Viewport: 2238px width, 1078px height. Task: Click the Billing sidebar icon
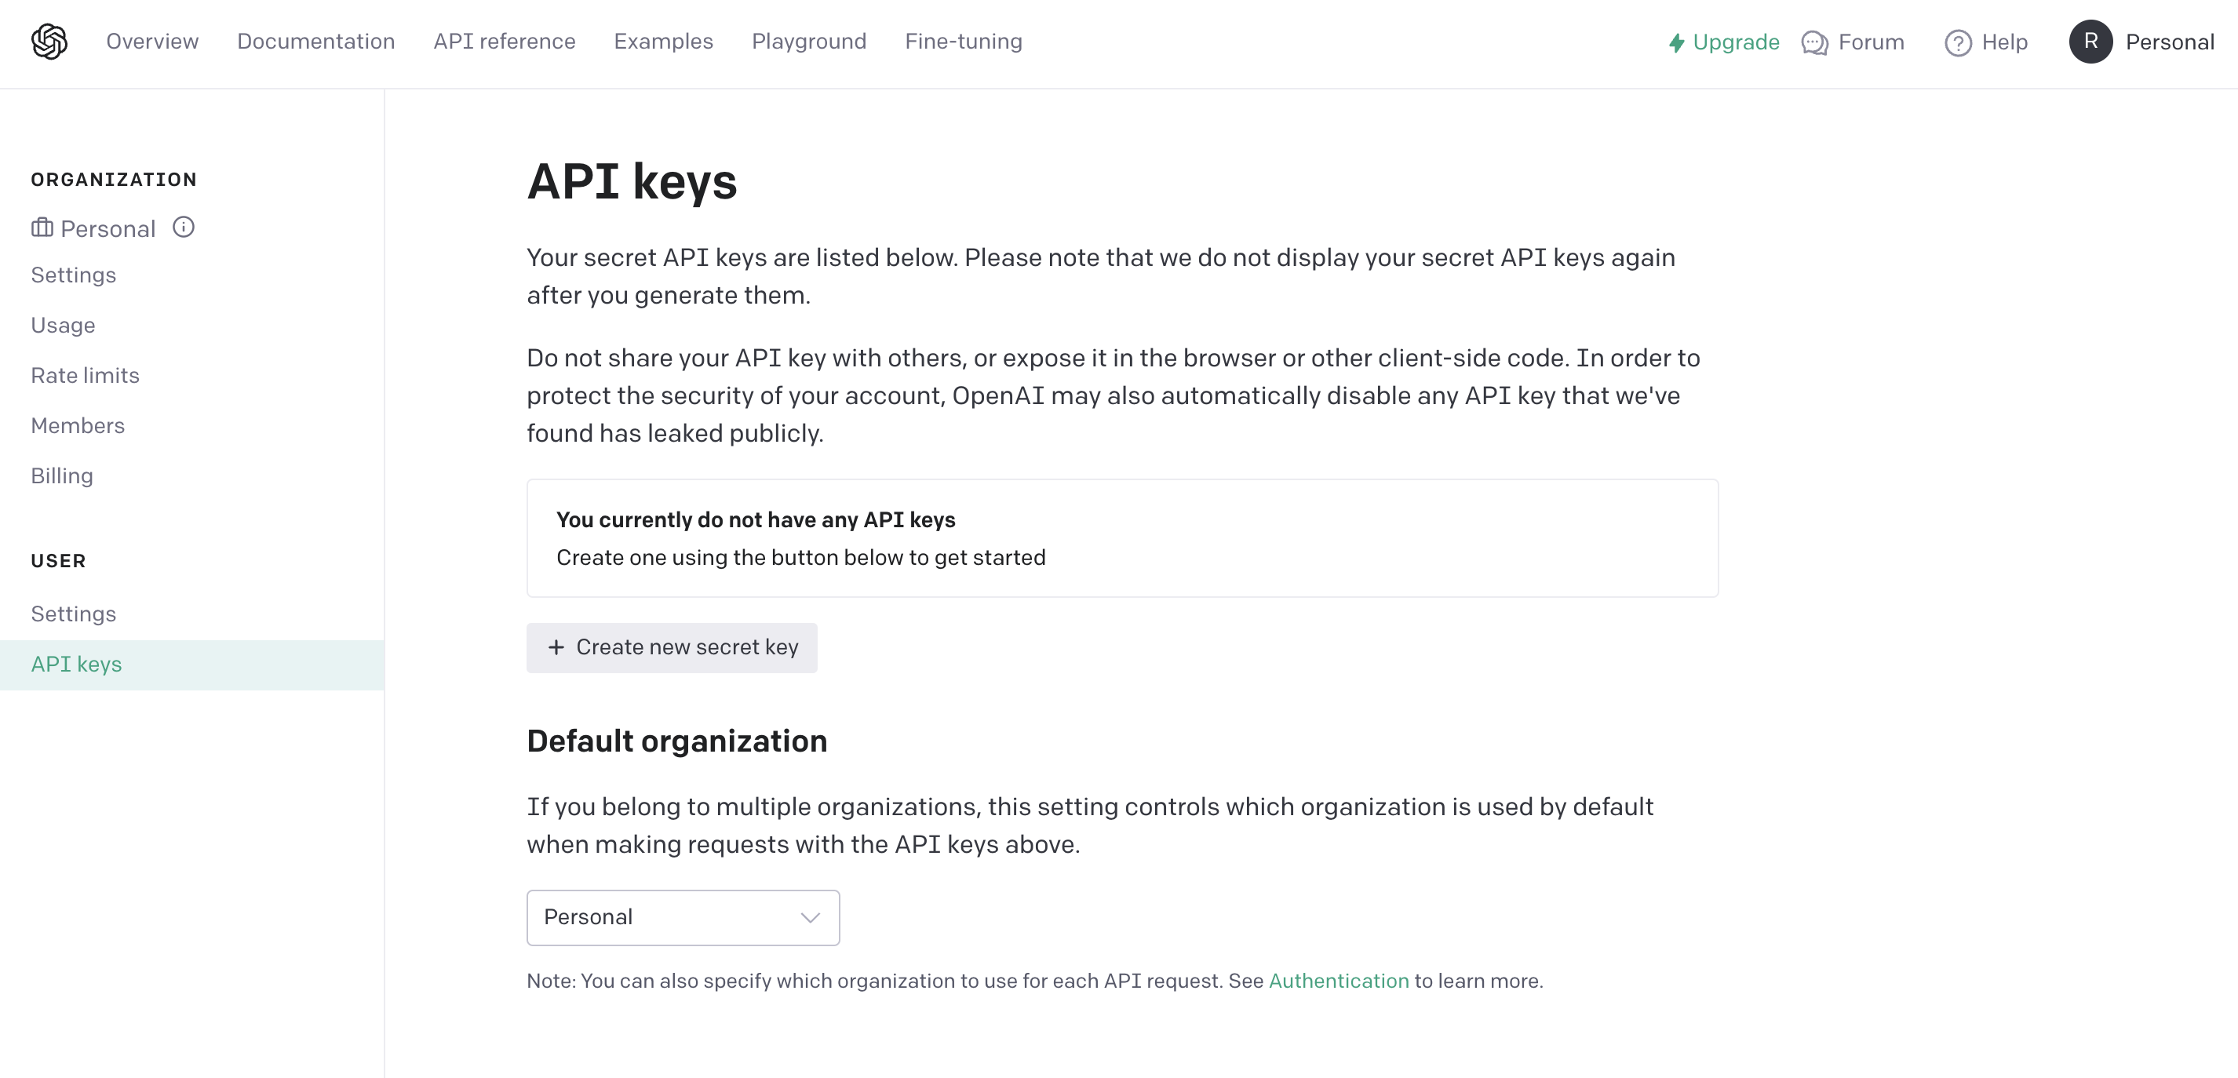(x=61, y=475)
